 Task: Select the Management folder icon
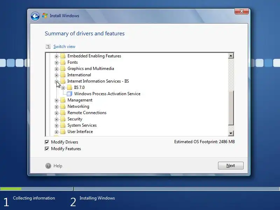pyautogui.click(x=63, y=100)
